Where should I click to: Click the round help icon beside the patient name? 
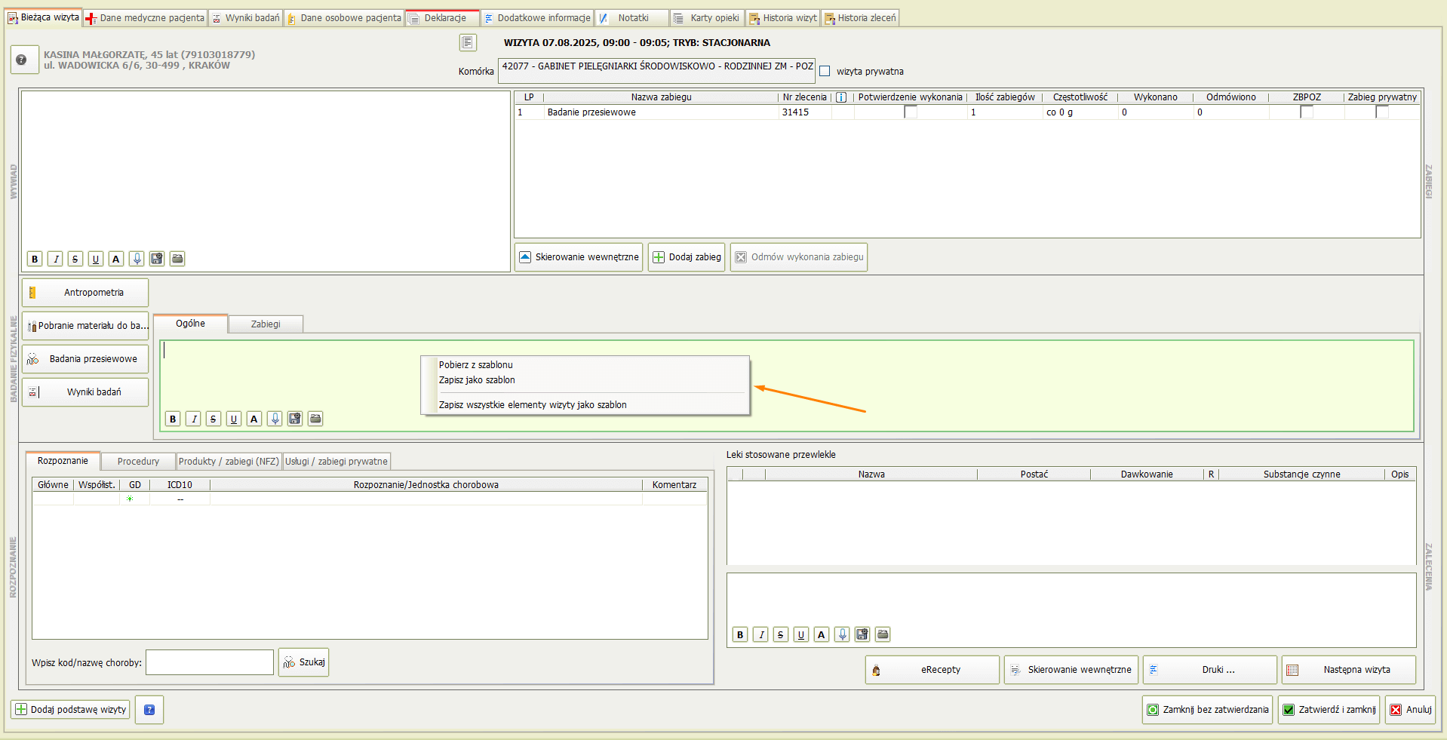pos(22,60)
